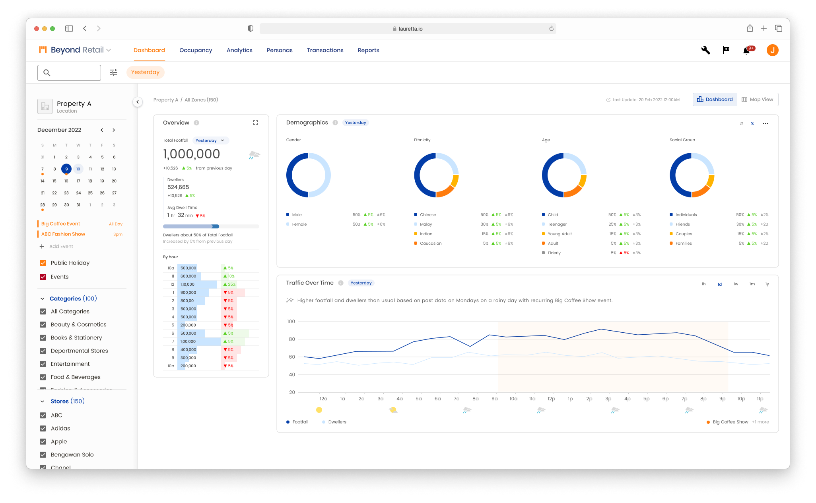Open the filter sliders icon

tap(114, 72)
